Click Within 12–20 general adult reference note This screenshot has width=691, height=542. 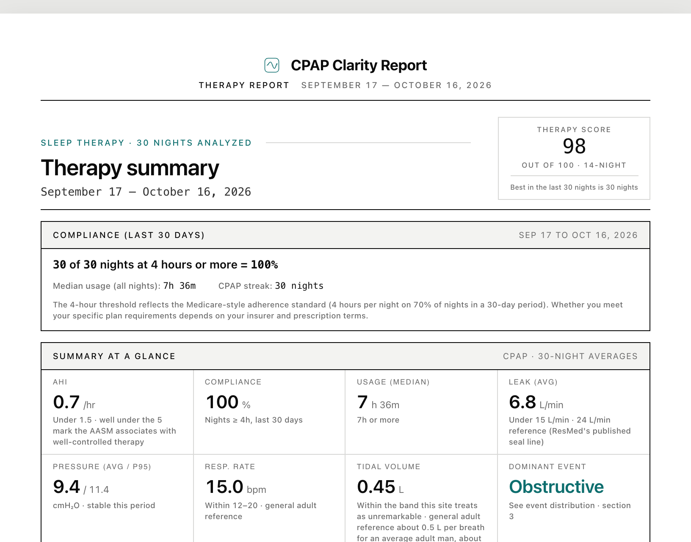[261, 511]
